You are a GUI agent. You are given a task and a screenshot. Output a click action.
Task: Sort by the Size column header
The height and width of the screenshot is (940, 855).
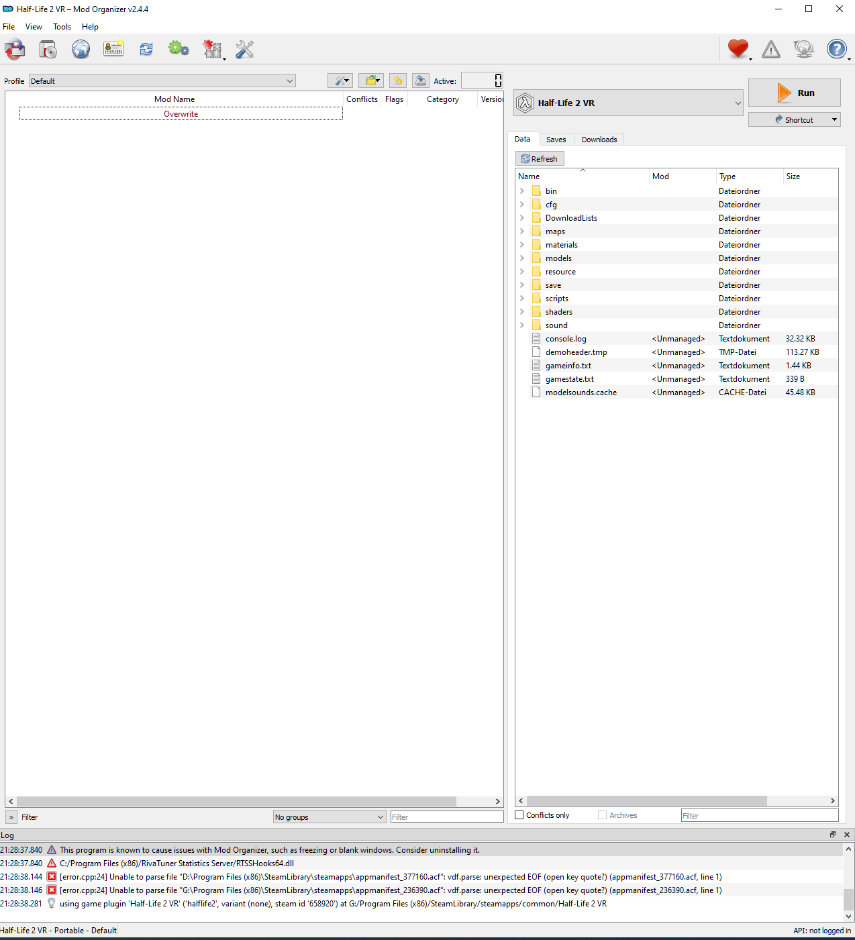[x=811, y=176]
